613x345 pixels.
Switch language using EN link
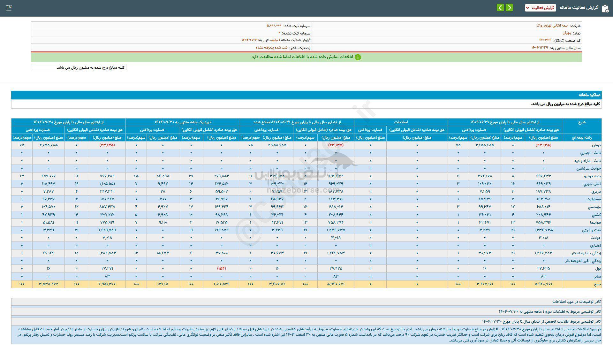click(x=9, y=7)
